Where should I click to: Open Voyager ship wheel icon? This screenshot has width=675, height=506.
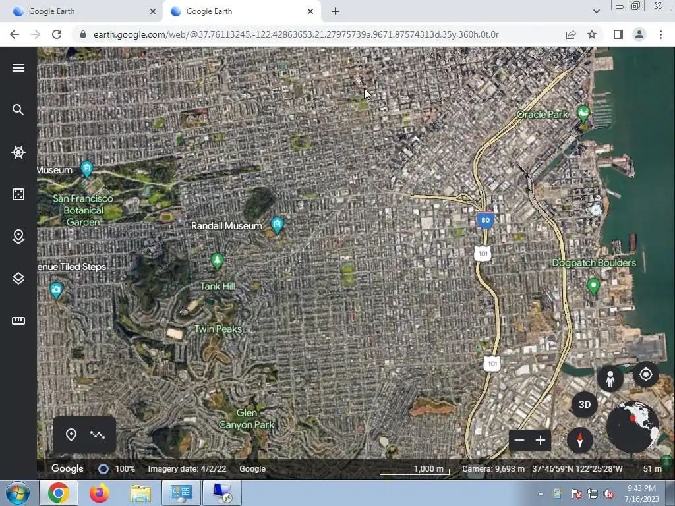[18, 152]
